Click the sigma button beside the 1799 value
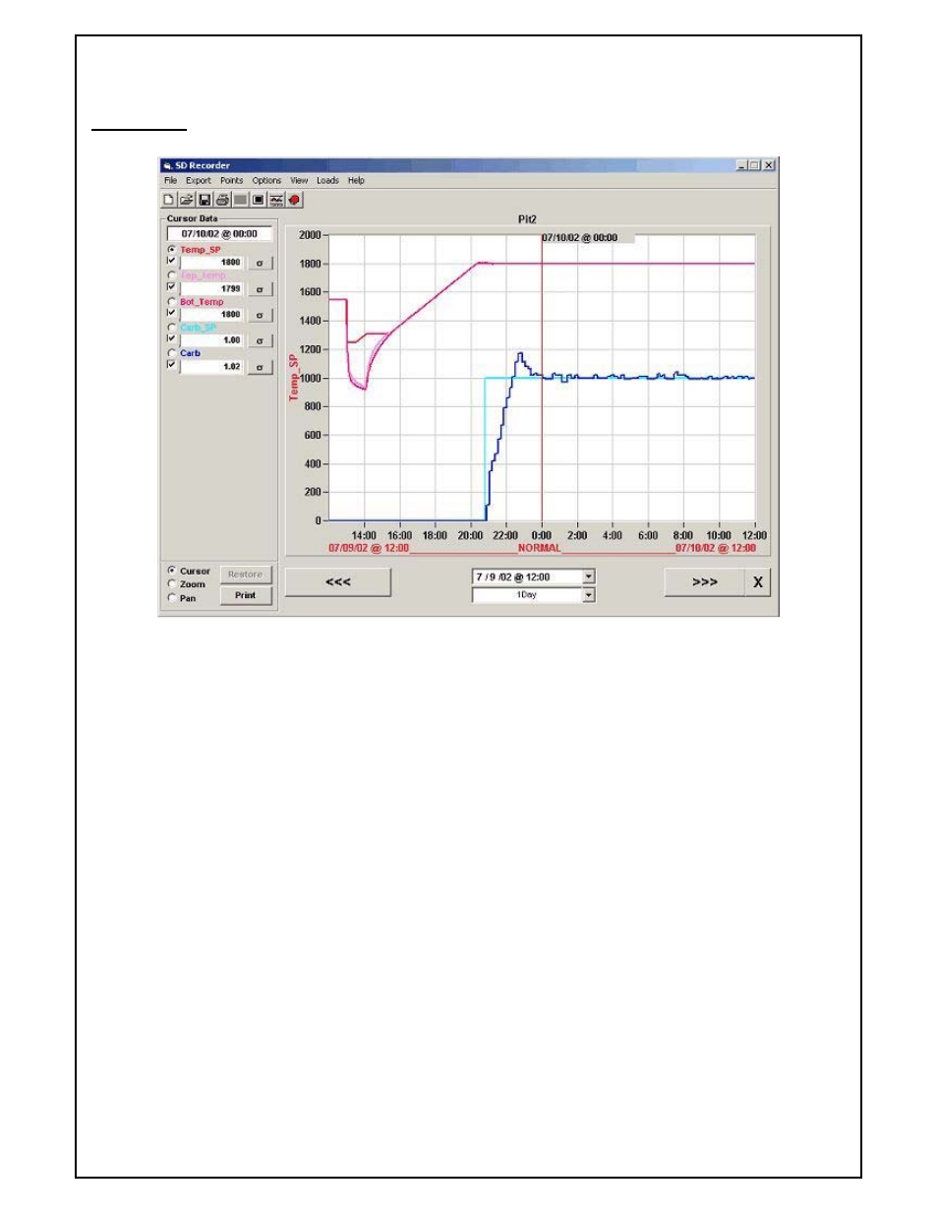Screen dimensions: 938x1215 tap(260, 289)
